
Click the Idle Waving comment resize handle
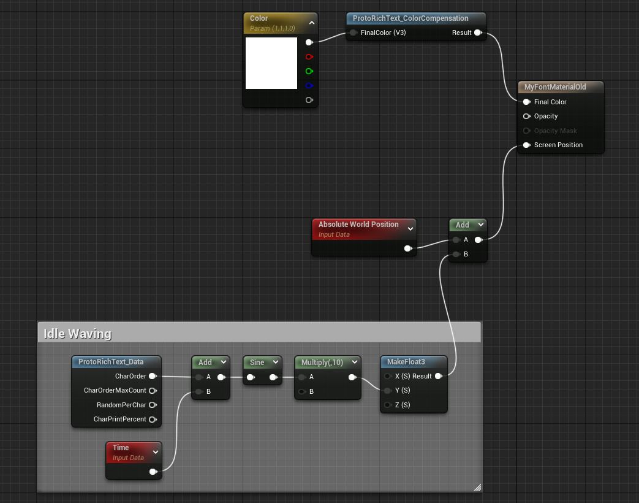point(477,488)
